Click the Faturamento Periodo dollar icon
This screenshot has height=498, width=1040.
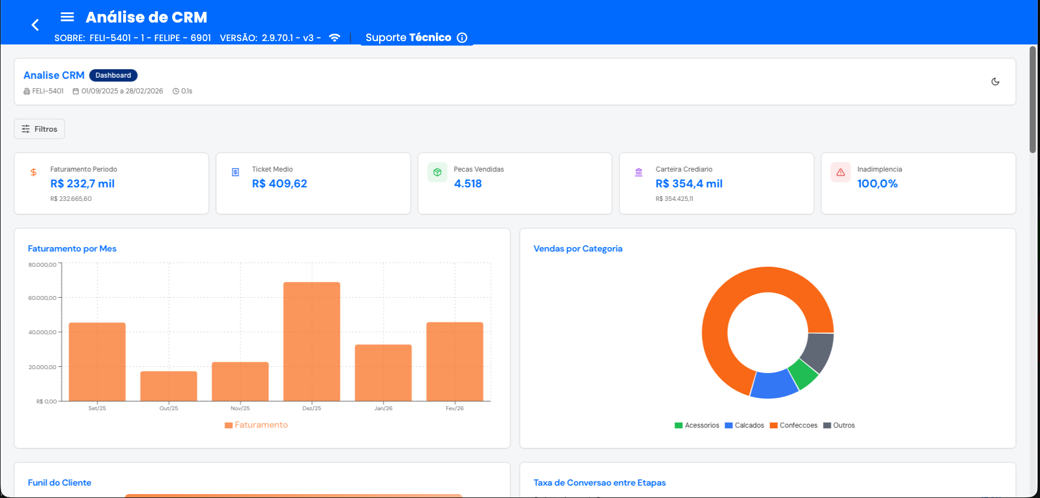33,172
